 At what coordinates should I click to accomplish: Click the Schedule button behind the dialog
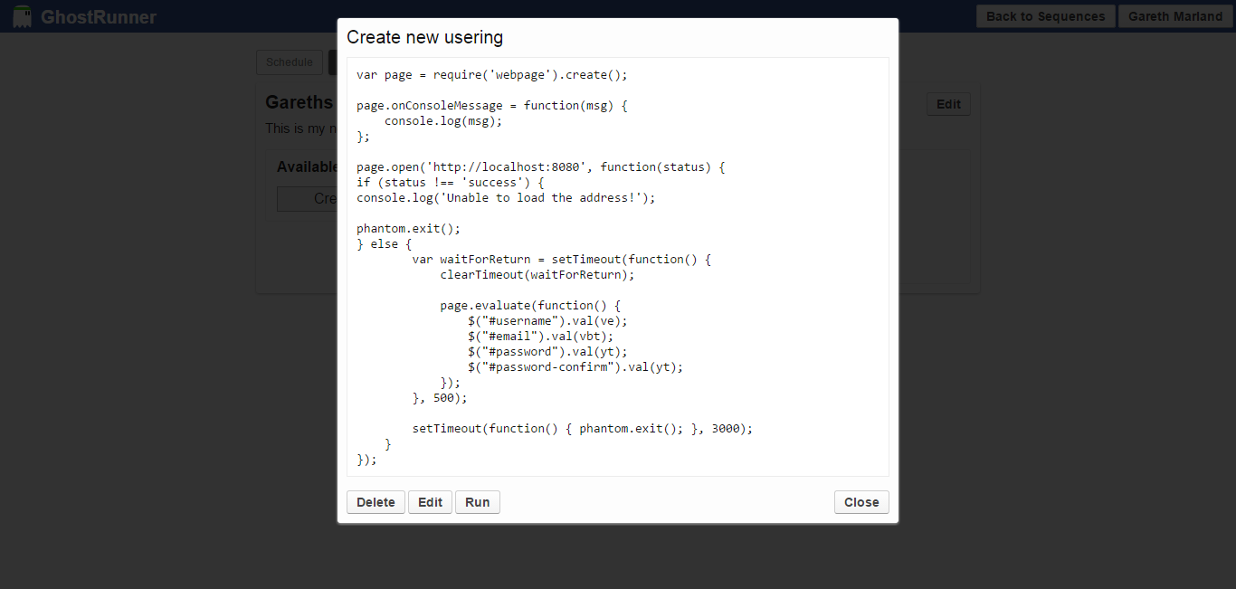(290, 62)
